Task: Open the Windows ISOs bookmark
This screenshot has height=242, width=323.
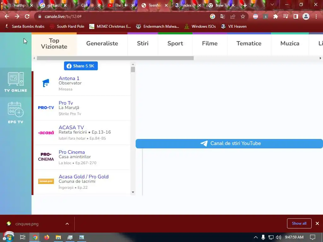Action: pyautogui.click(x=200, y=26)
